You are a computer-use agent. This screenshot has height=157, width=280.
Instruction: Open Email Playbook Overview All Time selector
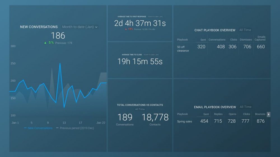(x=245, y=107)
